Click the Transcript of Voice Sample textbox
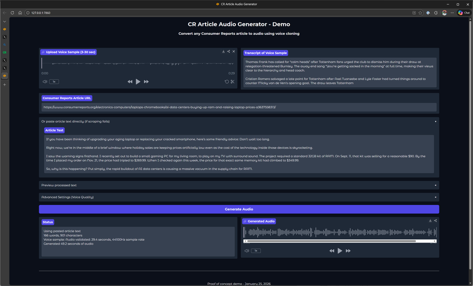 (x=340, y=72)
